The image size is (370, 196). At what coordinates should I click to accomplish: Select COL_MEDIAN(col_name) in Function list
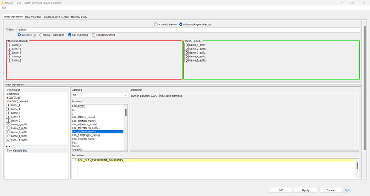[x=86, y=128]
